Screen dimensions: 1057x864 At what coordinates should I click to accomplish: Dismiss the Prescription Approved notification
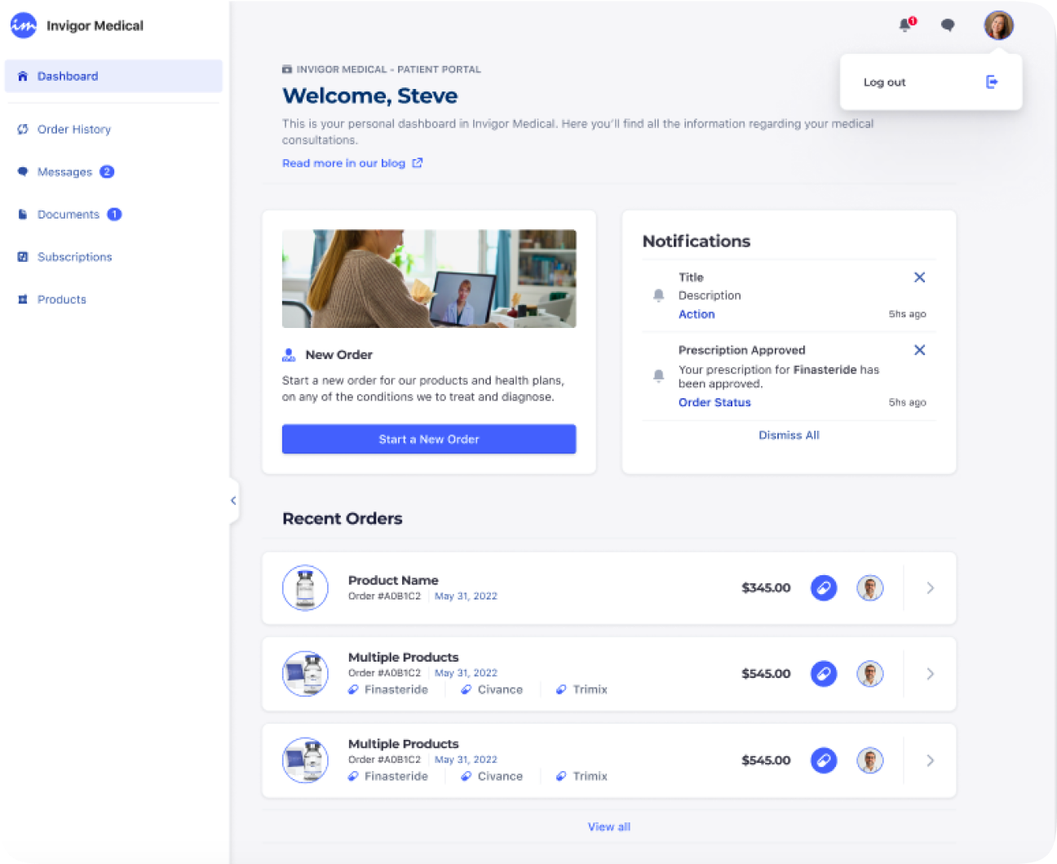click(919, 350)
